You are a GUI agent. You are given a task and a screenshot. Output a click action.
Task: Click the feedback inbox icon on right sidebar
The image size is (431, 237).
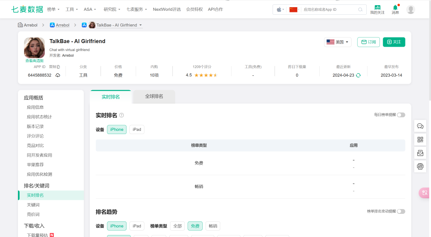pos(420,153)
